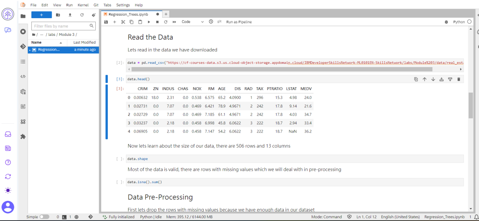Cut the selected cell with scissors icon

[x=123, y=22]
